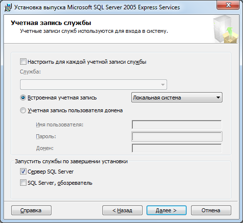Proceed with 'Далее >' button

[x=167, y=210]
